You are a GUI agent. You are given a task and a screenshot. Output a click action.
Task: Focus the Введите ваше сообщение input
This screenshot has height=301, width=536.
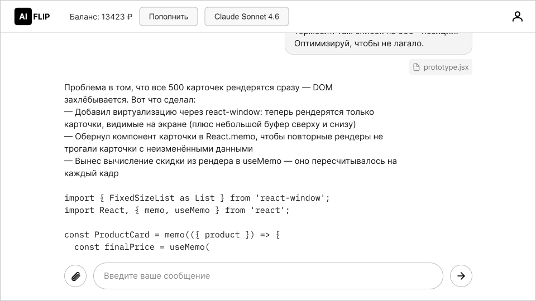click(x=268, y=276)
